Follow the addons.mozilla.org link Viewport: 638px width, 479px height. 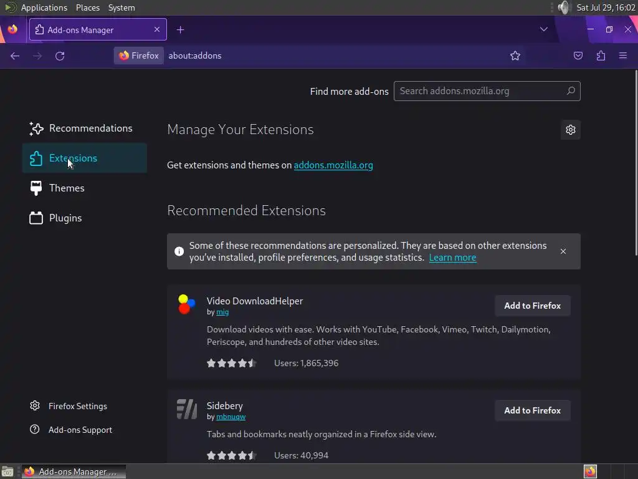333,165
